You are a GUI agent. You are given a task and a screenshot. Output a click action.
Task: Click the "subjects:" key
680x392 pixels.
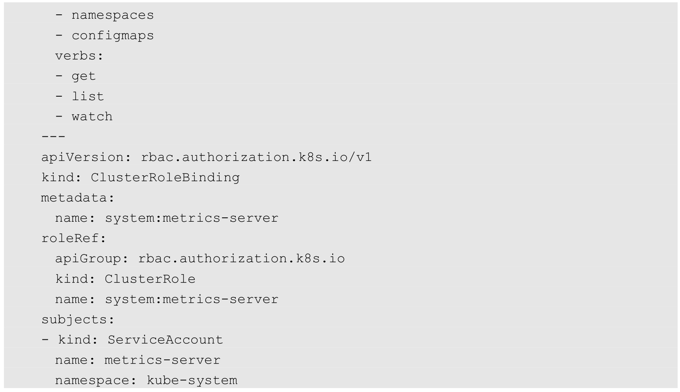78,320
